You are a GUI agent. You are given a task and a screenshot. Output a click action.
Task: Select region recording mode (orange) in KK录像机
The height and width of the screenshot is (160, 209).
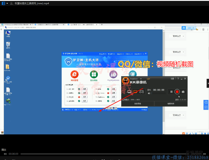pyautogui.click(x=135, y=91)
